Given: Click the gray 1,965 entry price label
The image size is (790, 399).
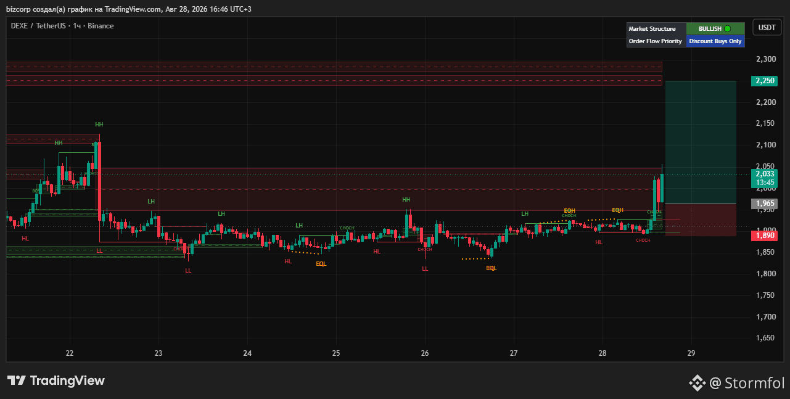Looking at the screenshot, I should (763, 204).
